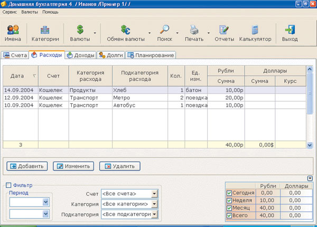
Task: Switch to the Расходы tab
Action: [x=46, y=55]
